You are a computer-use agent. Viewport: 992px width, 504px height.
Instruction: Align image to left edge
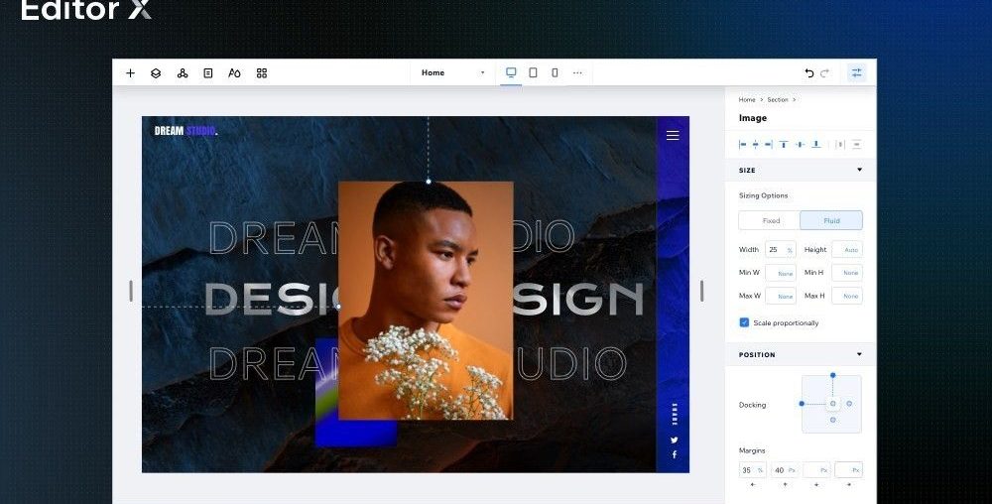(743, 145)
